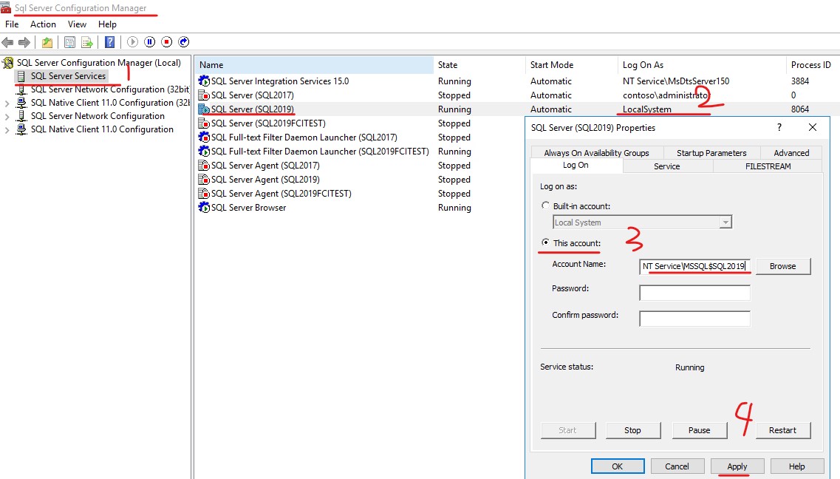Click the Forward arrow toolbar icon
Image resolution: width=840 pixels, height=479 pixels.
(x=24, y=42)
